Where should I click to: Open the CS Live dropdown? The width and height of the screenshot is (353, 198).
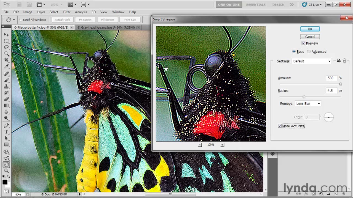click(312, 4)
